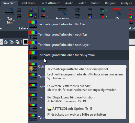Click the large Hersteller truss icon
The width and height of the screenshot is (135, 123).
tap(62, 12)
